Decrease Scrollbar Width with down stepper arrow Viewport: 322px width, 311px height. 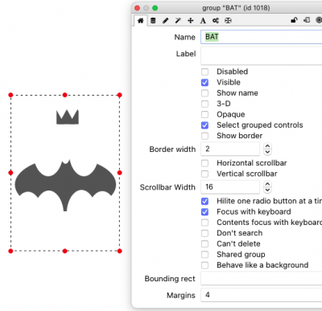(x=267, y=190)
